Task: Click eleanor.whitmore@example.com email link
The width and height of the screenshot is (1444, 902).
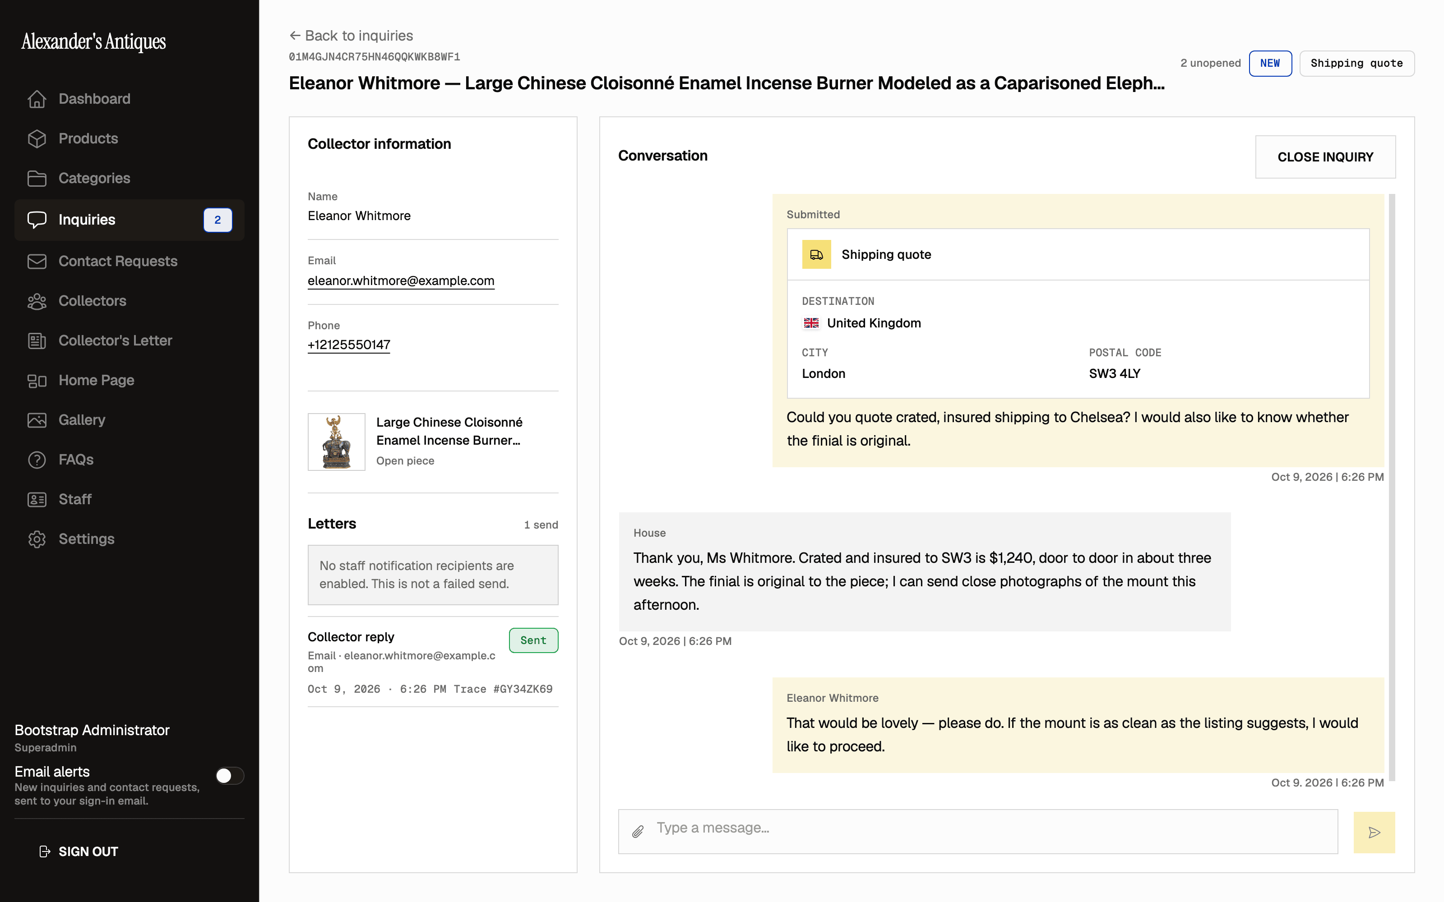Action: (401, 281)
